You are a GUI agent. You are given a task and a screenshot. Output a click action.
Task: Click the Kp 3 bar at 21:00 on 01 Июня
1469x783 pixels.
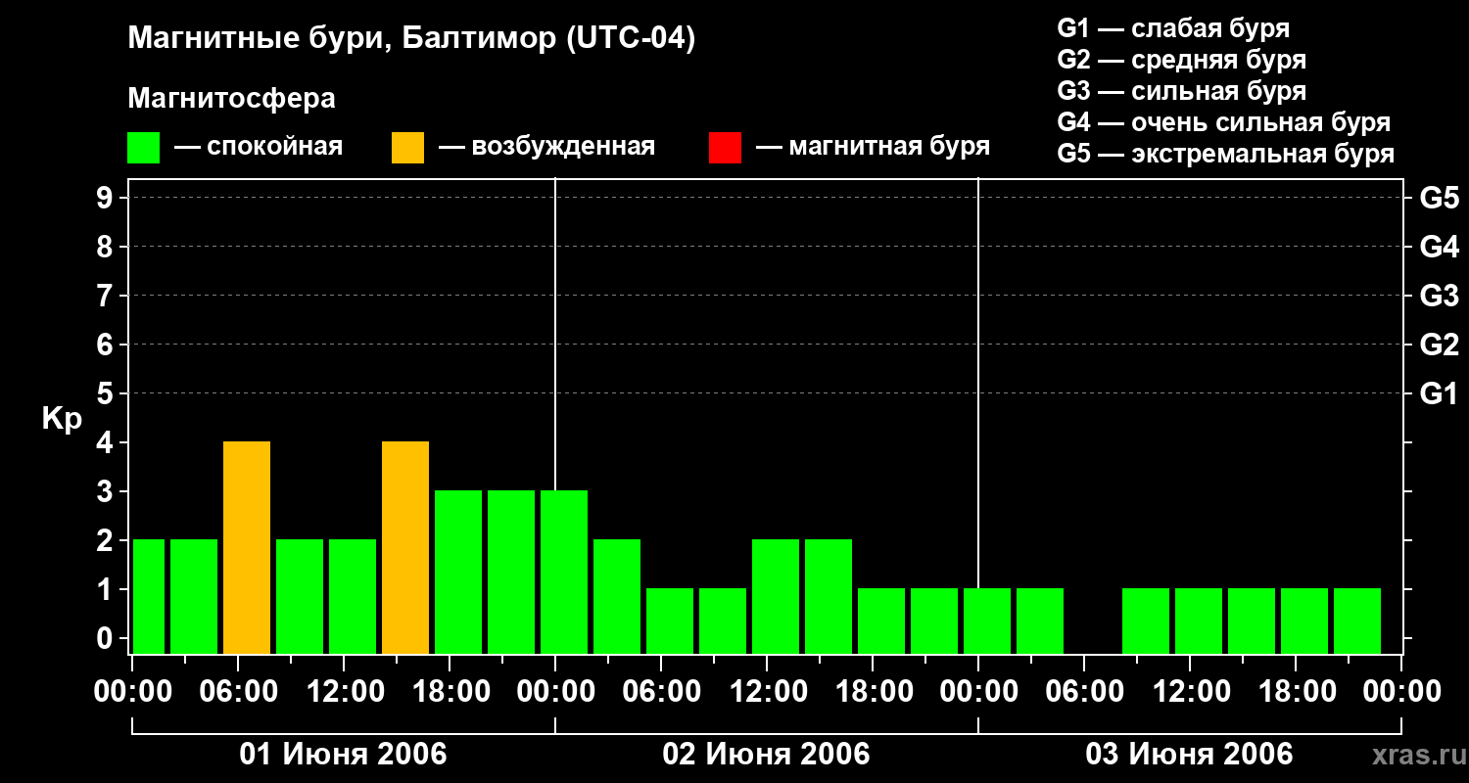point(511,573)
